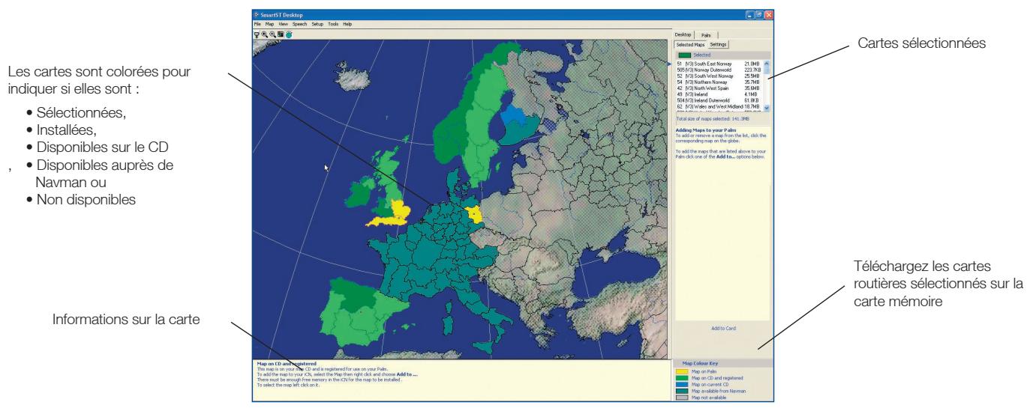
Task: Open the Speech menu
Action: [x=299, y=25]
